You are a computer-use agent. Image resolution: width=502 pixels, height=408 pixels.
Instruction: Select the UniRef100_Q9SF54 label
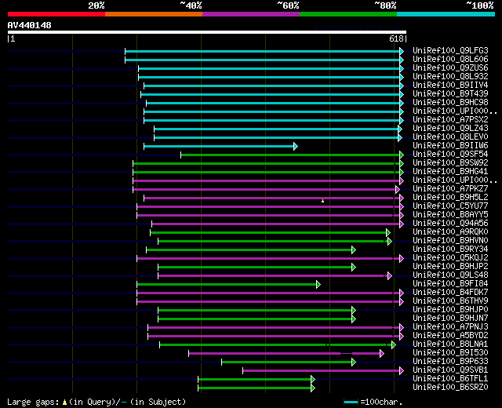(450, 155)
